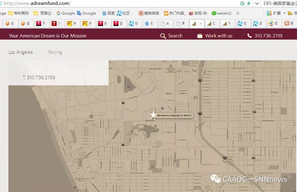Screen dimensions: 297x192
Task: Open the 搜狗微信 bookmark
Action: tap(149, 13)
